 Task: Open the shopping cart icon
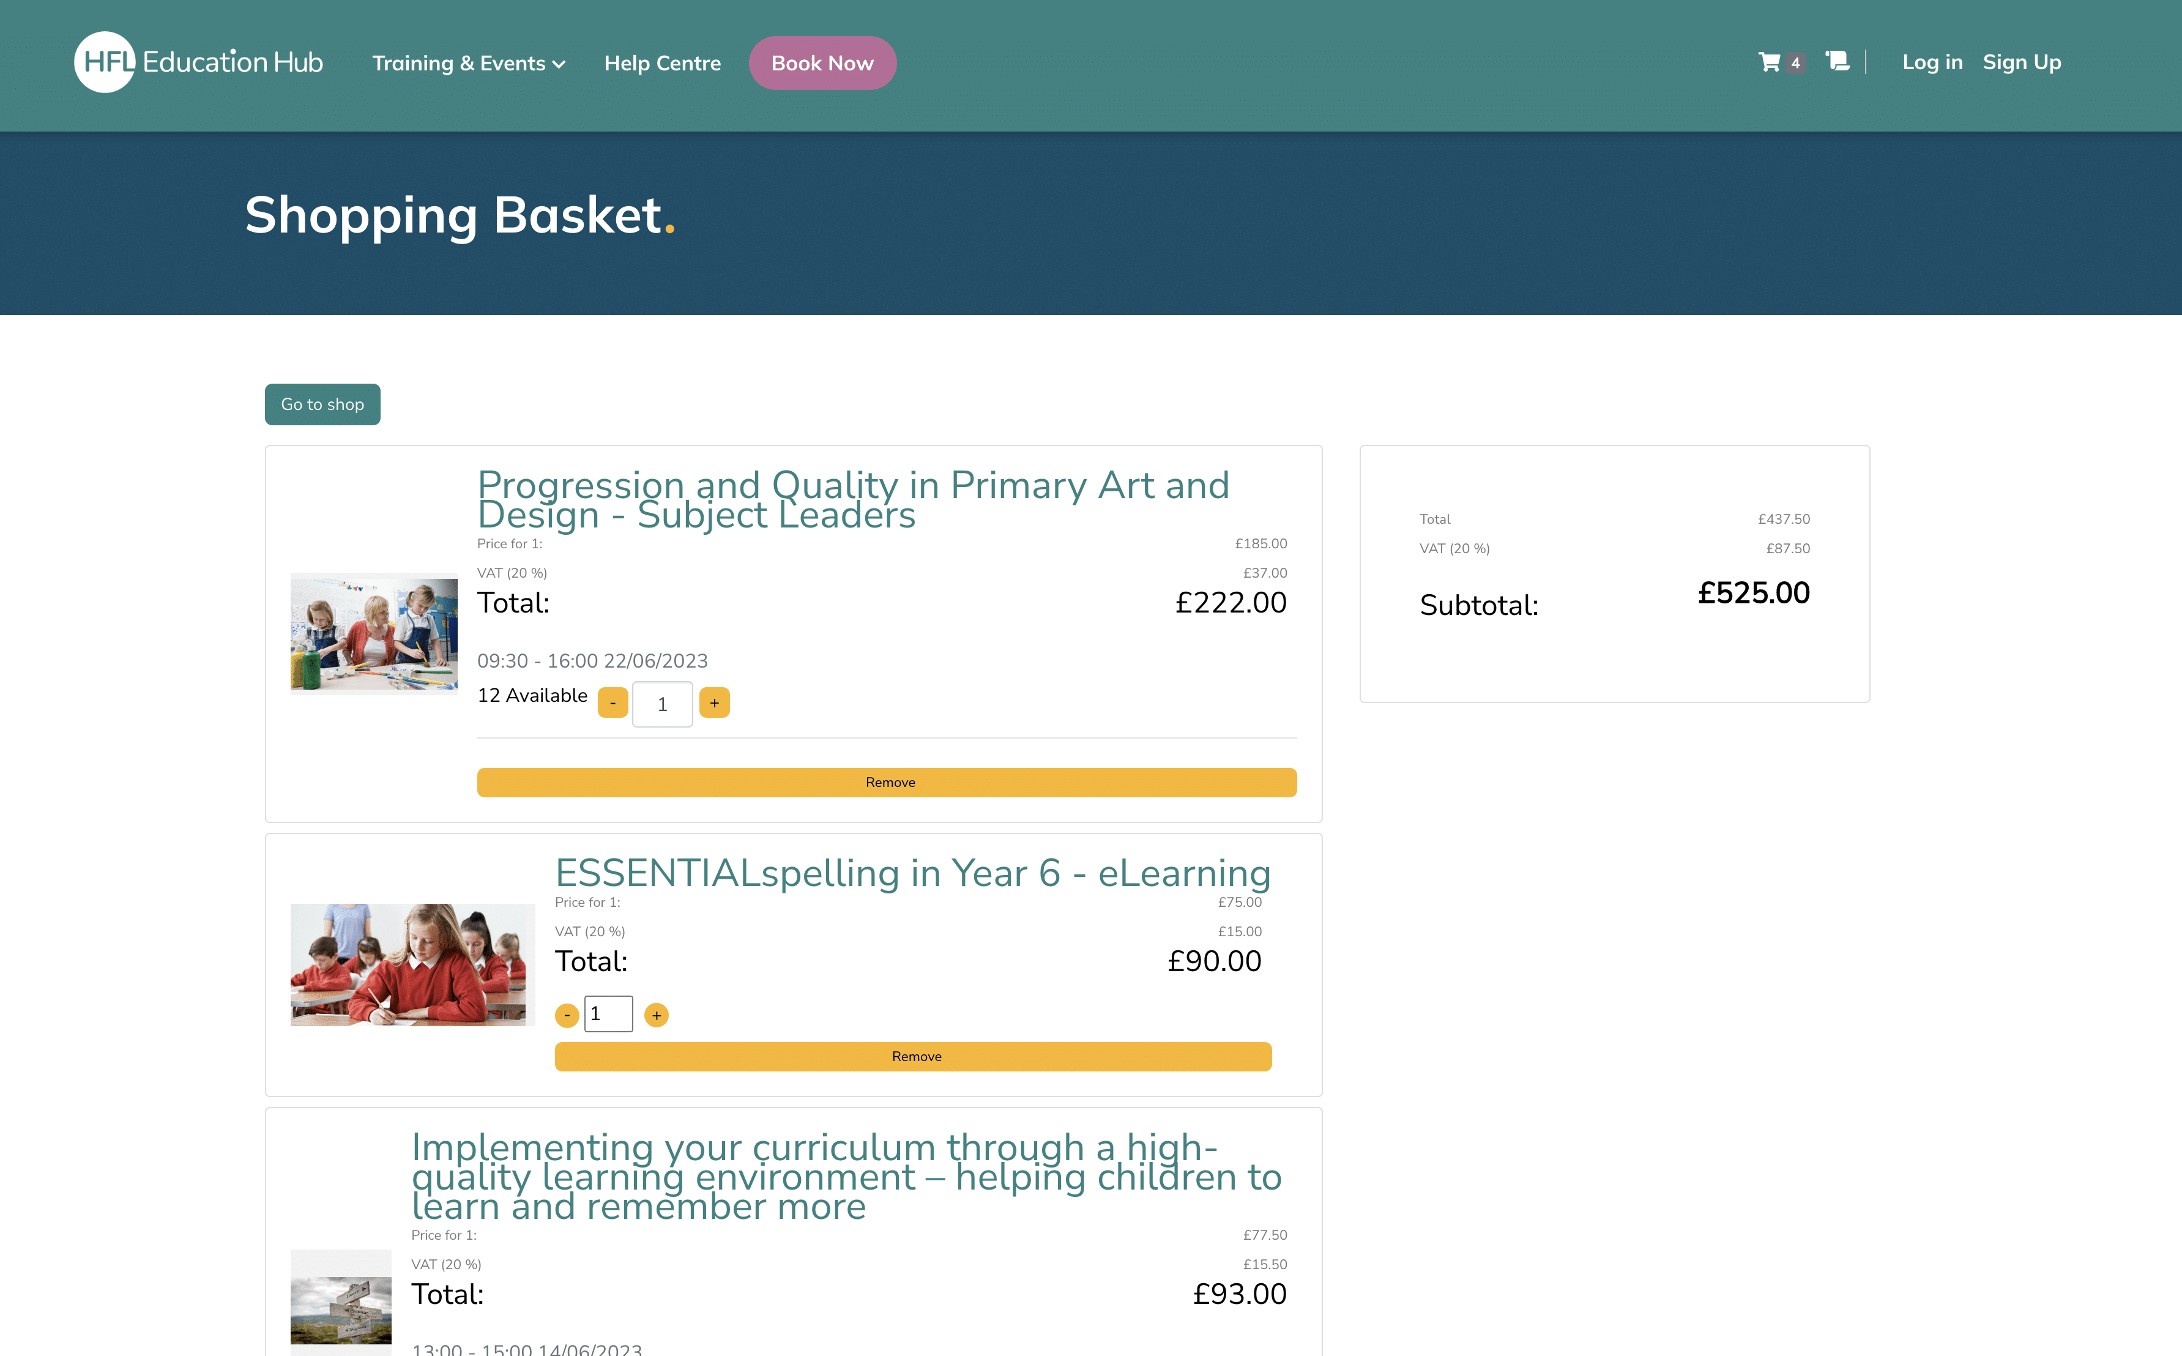(x=1770, y=62)
